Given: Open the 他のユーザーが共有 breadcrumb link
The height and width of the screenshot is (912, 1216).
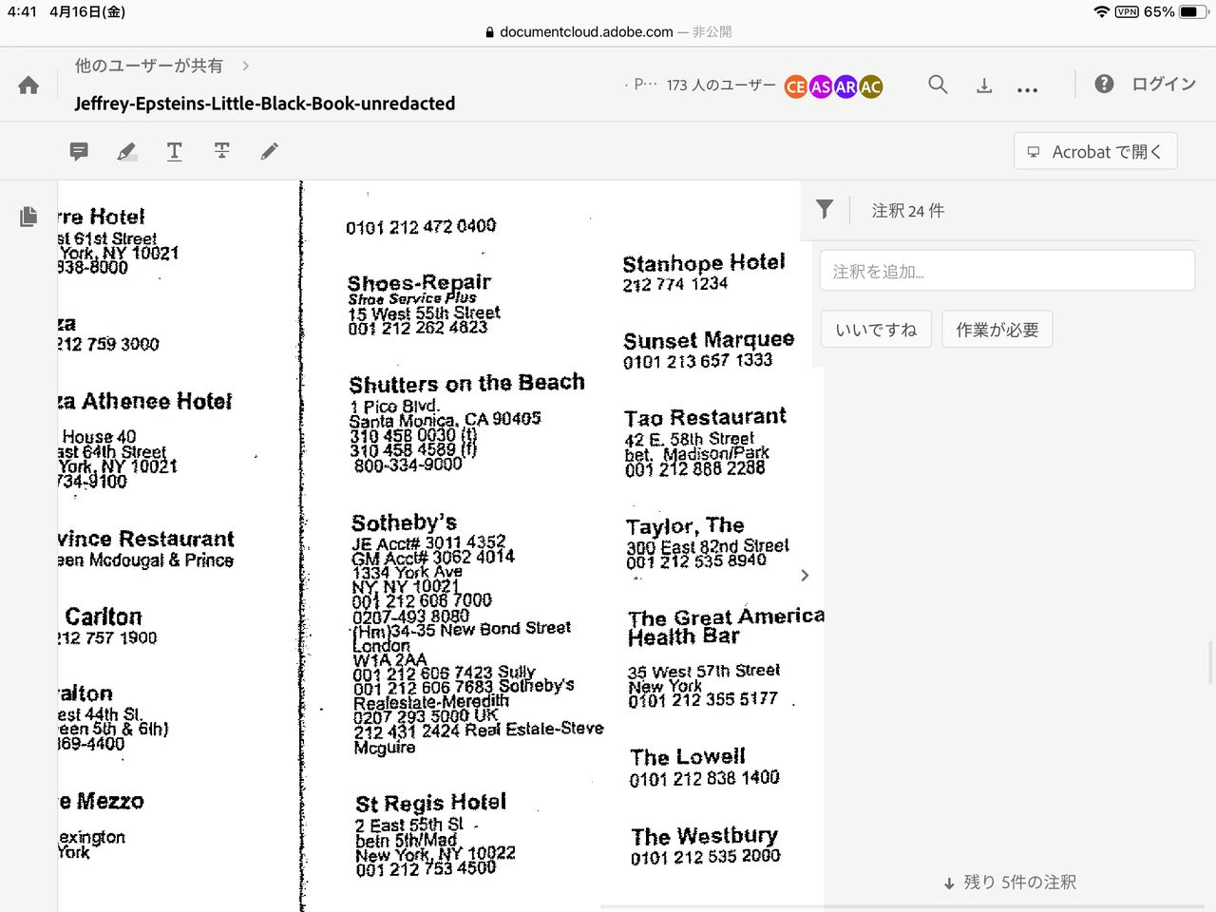Looking at the screenshot, I should [x=149, y=66].
